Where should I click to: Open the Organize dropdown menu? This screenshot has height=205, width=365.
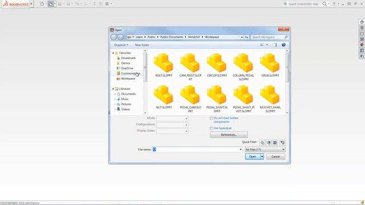[x=121, y=45]
